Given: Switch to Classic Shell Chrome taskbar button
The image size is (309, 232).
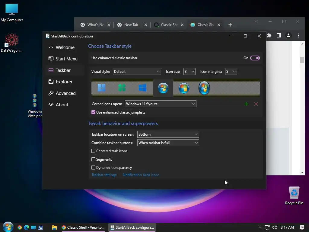Looking at the screenshot, I should click(x=83, y=227).
